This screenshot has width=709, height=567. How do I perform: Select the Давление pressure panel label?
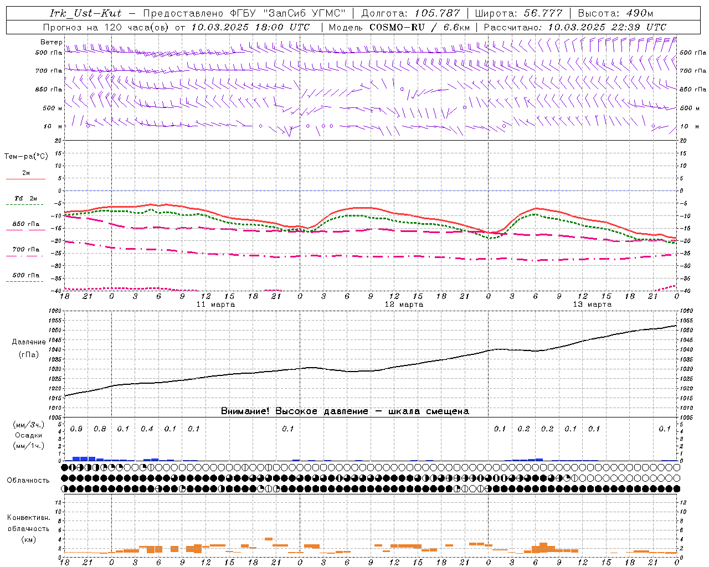[29, 342]
